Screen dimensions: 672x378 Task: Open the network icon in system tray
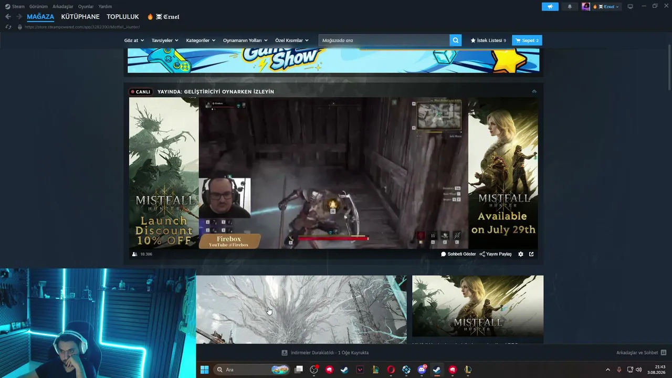click(629, 370)
